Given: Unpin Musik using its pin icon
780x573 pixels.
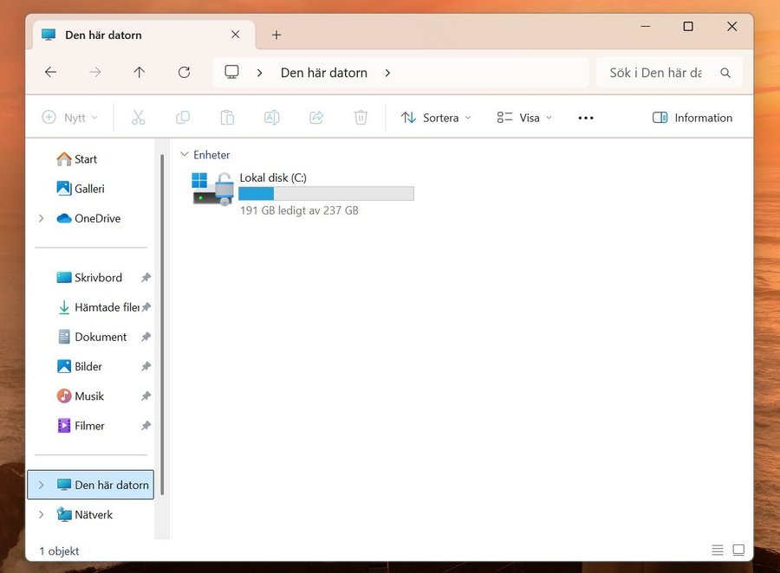Looking at the screenshot, I should coord(146,396).
